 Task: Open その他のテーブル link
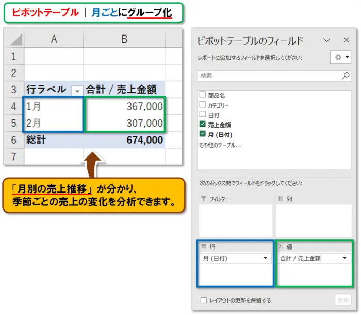click(220, 145)
